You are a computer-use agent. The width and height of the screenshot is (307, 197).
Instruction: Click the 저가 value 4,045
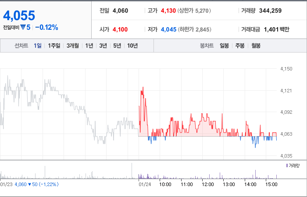point(168,29)
